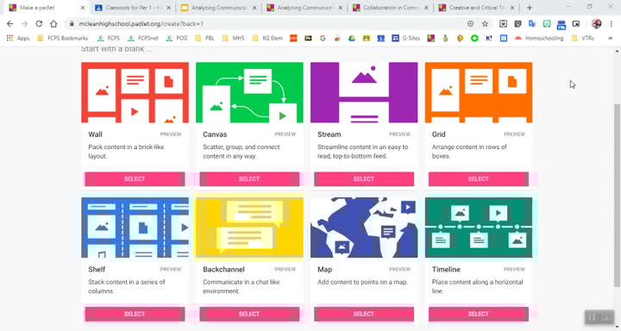The height and width of the screenshot is (331, 621).
Task: Open the KG Elem bookmarks folder
Action: pyautogui.click(x=267, y=38)
